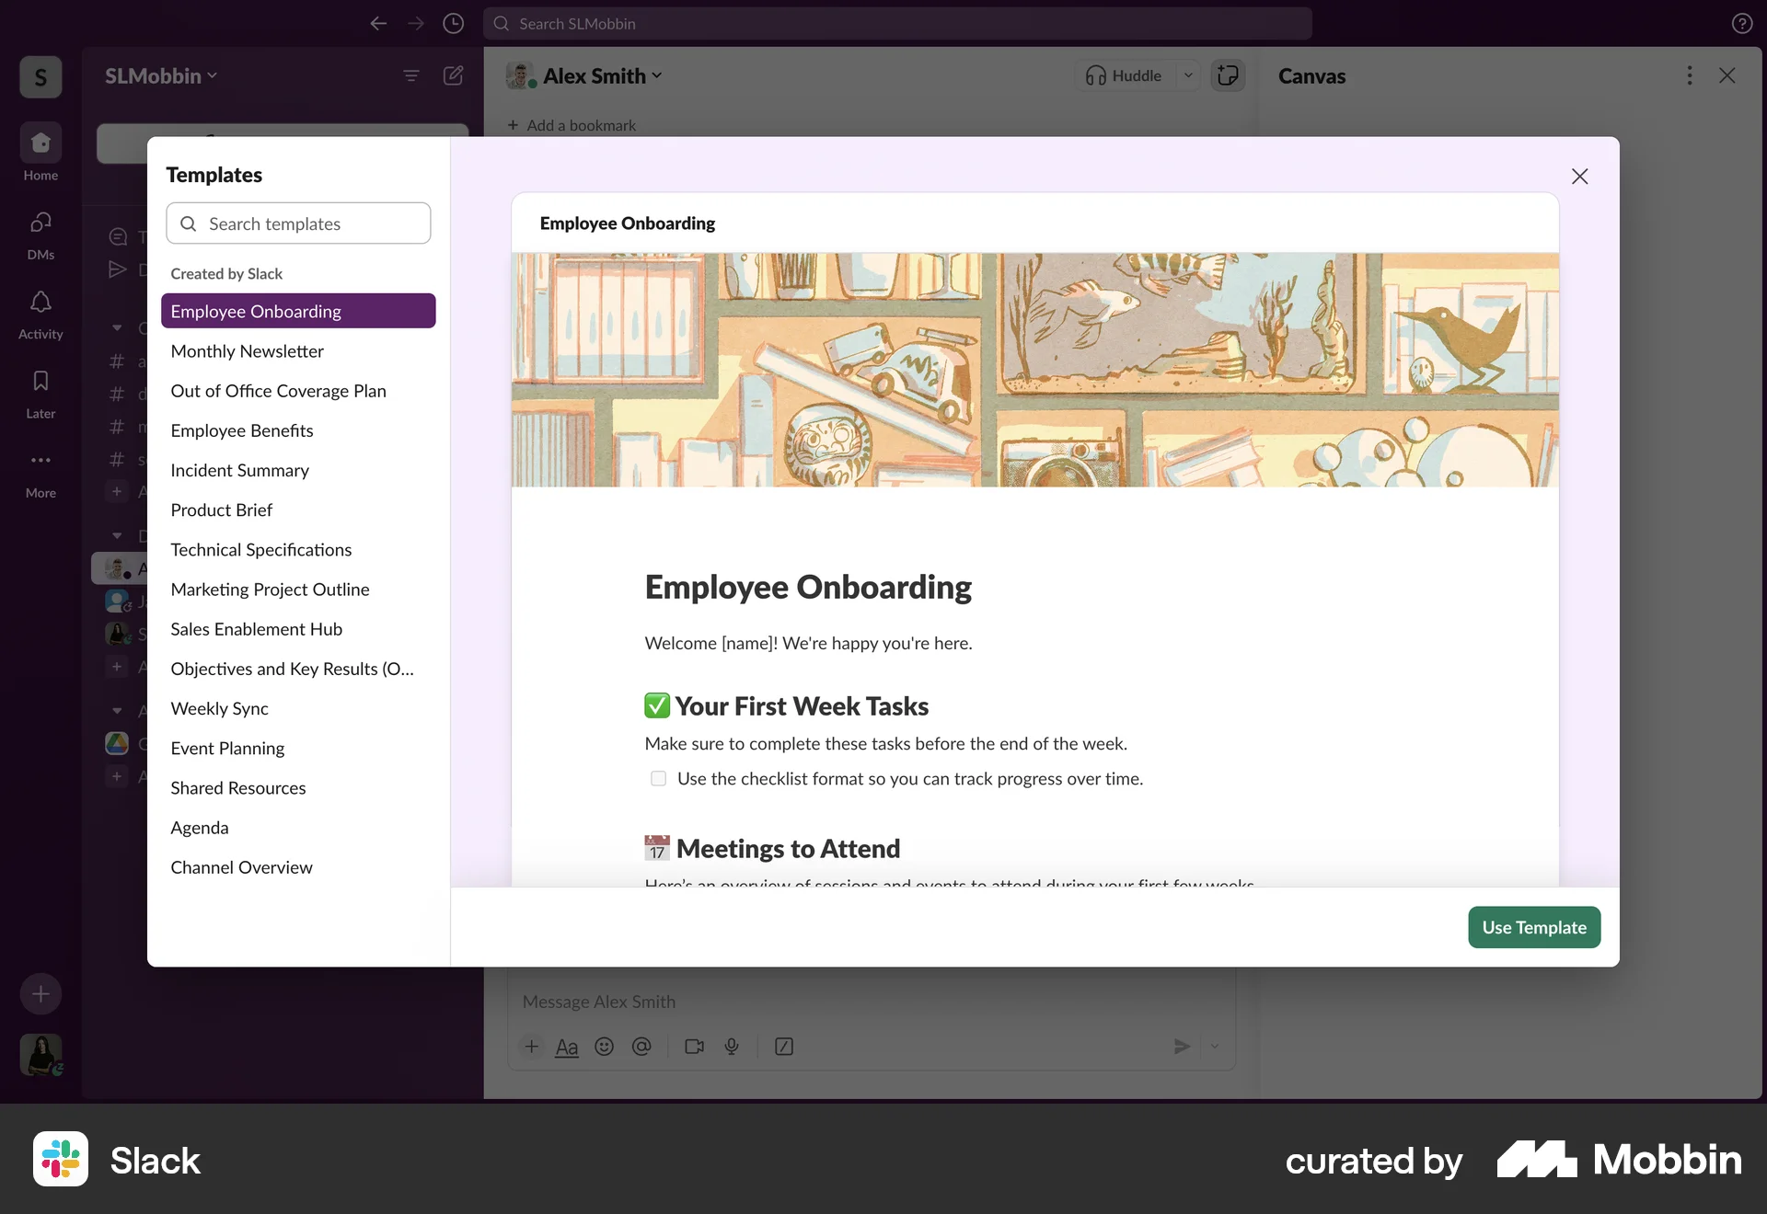Open the Canvas overflow menu
The height and width of the screenshot is (1214, 1767).
1689,75
